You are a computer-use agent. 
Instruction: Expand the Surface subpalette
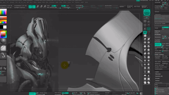157,80
